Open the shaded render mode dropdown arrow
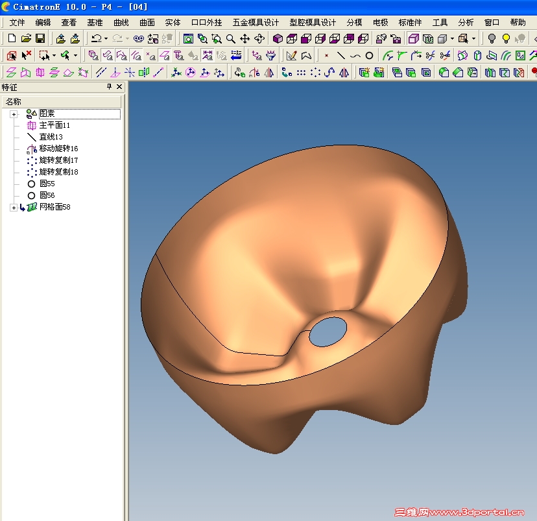Viewport: 537px width, 521px height. [x=452, y=39]
